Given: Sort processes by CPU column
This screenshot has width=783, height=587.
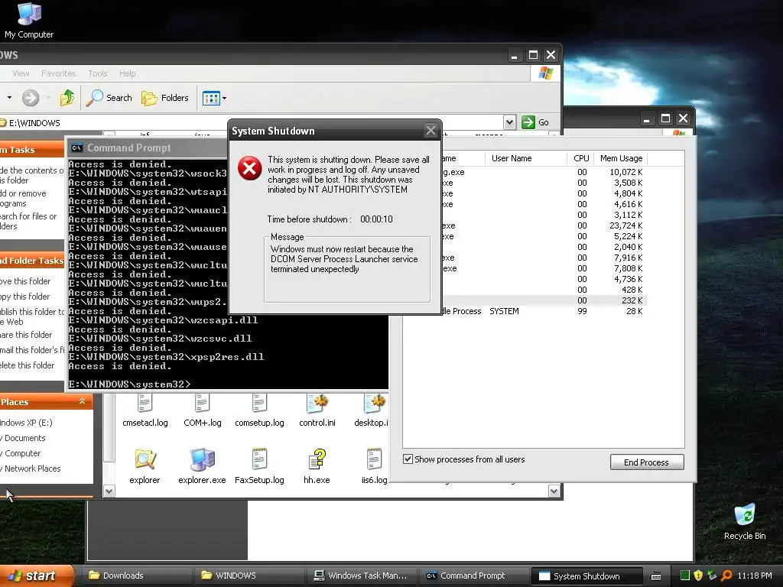Looking at the screenshot, I should (581, 159).
